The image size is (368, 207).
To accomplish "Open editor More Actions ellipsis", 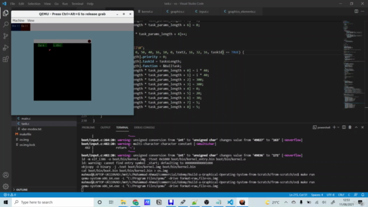I will [363, 11].
